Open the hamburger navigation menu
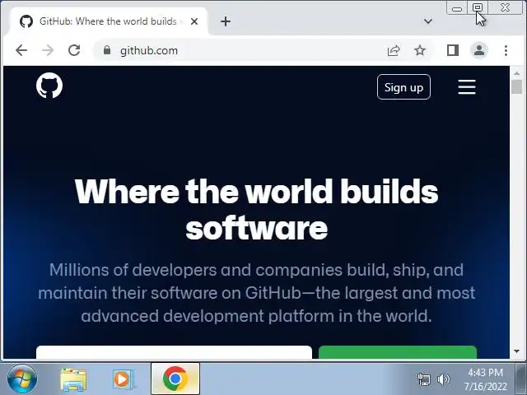Screen dimensions: 527x395 click(467, 87)
